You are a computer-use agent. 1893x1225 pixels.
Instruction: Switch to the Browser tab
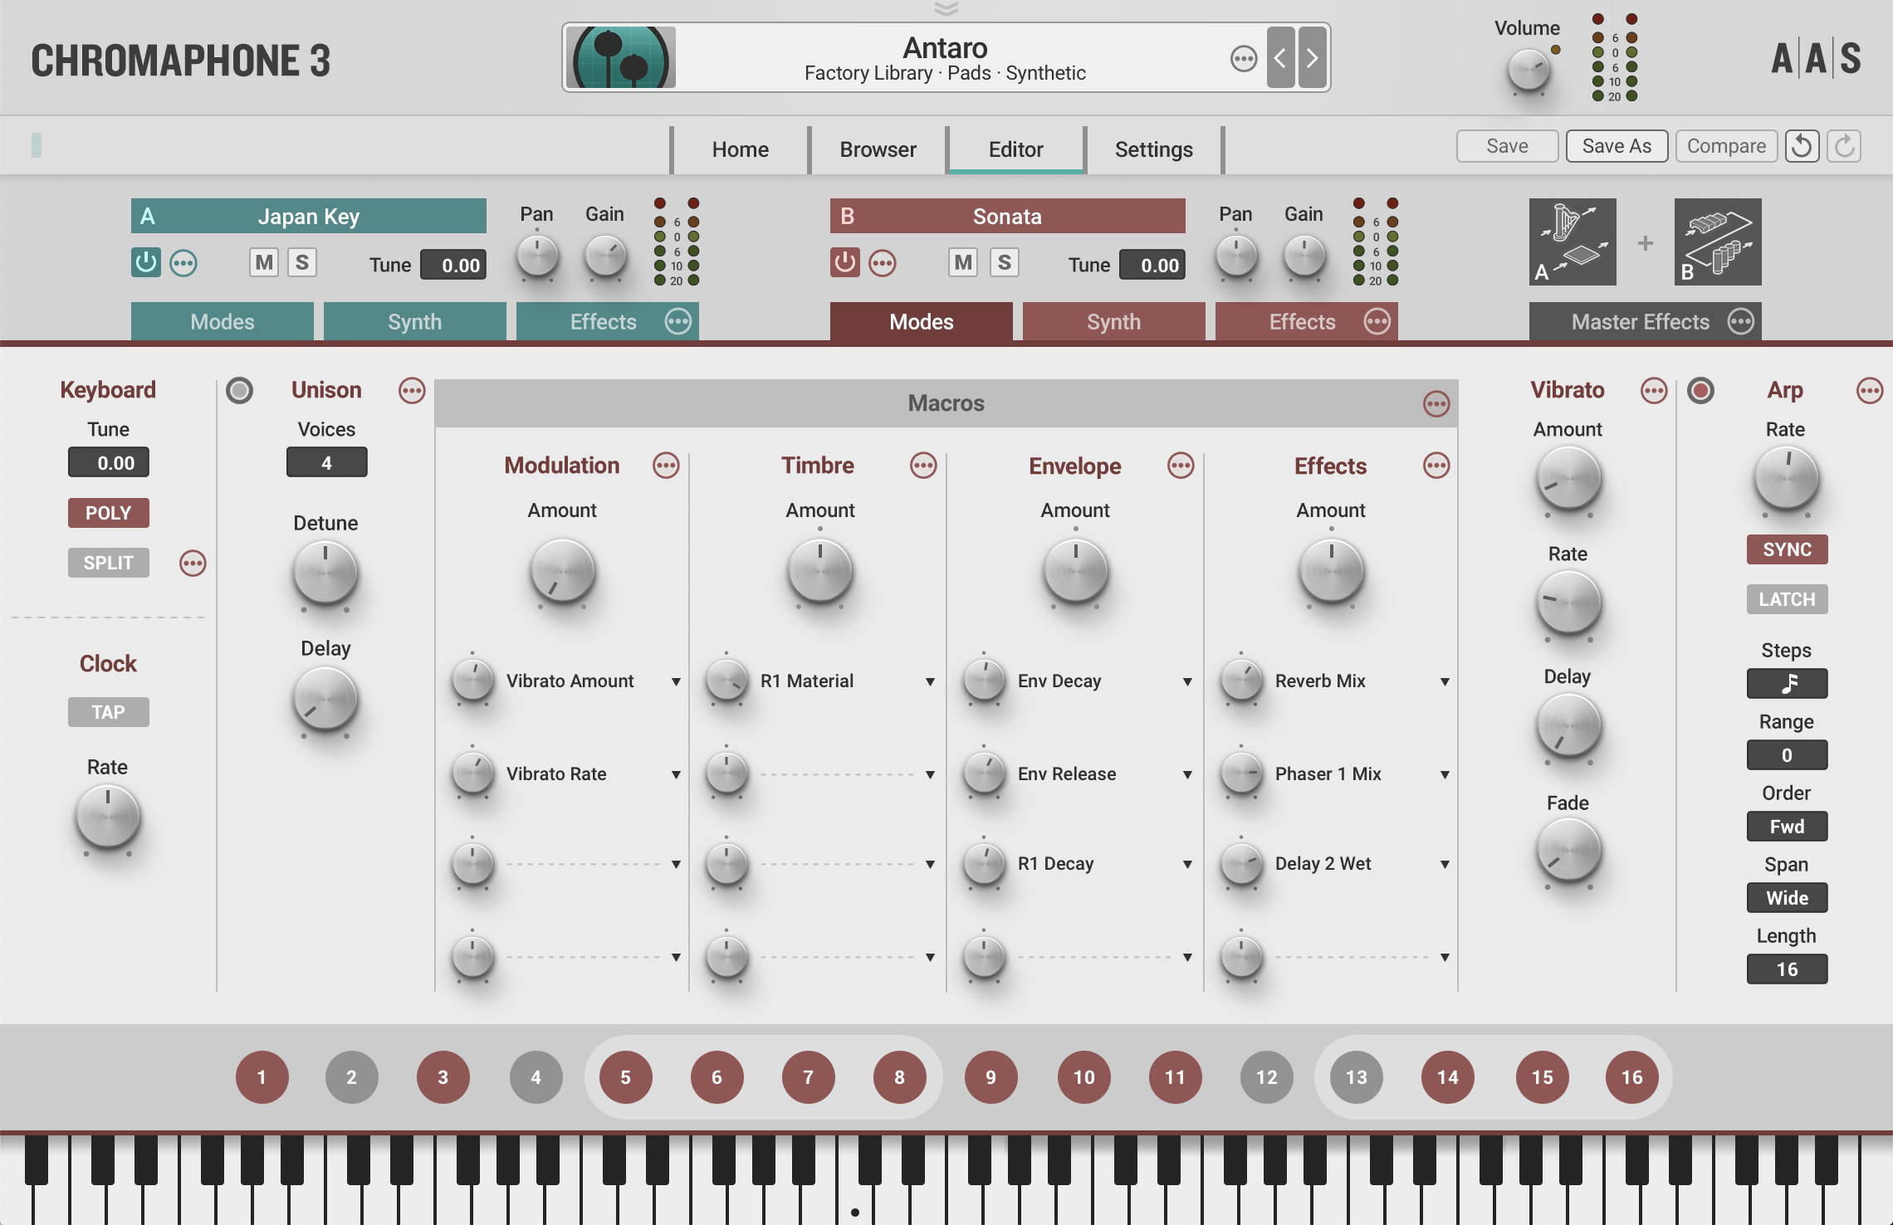coord(878,149)
